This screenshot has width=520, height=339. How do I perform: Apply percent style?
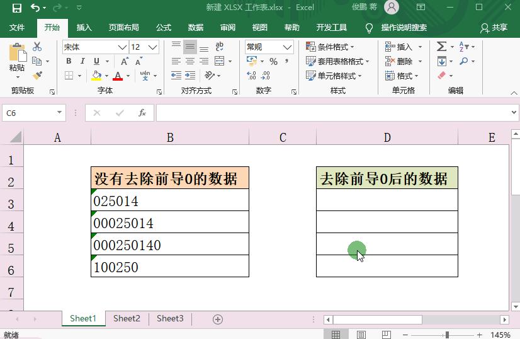pyautogui.click(x=273, y=61)
